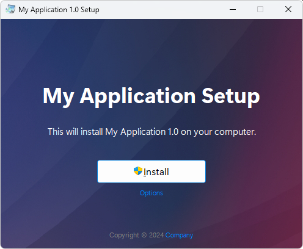Minimize the setup window
The image size is (303, 249).
click(x=233, y=9)
